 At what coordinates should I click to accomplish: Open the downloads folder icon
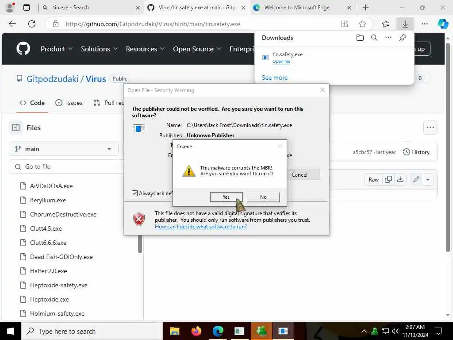coord(360,38)
